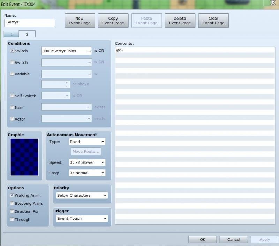Enable the Through option checkbox
Image resolution: width=279 pixels, height=246 pixels.
coord(12,219)
